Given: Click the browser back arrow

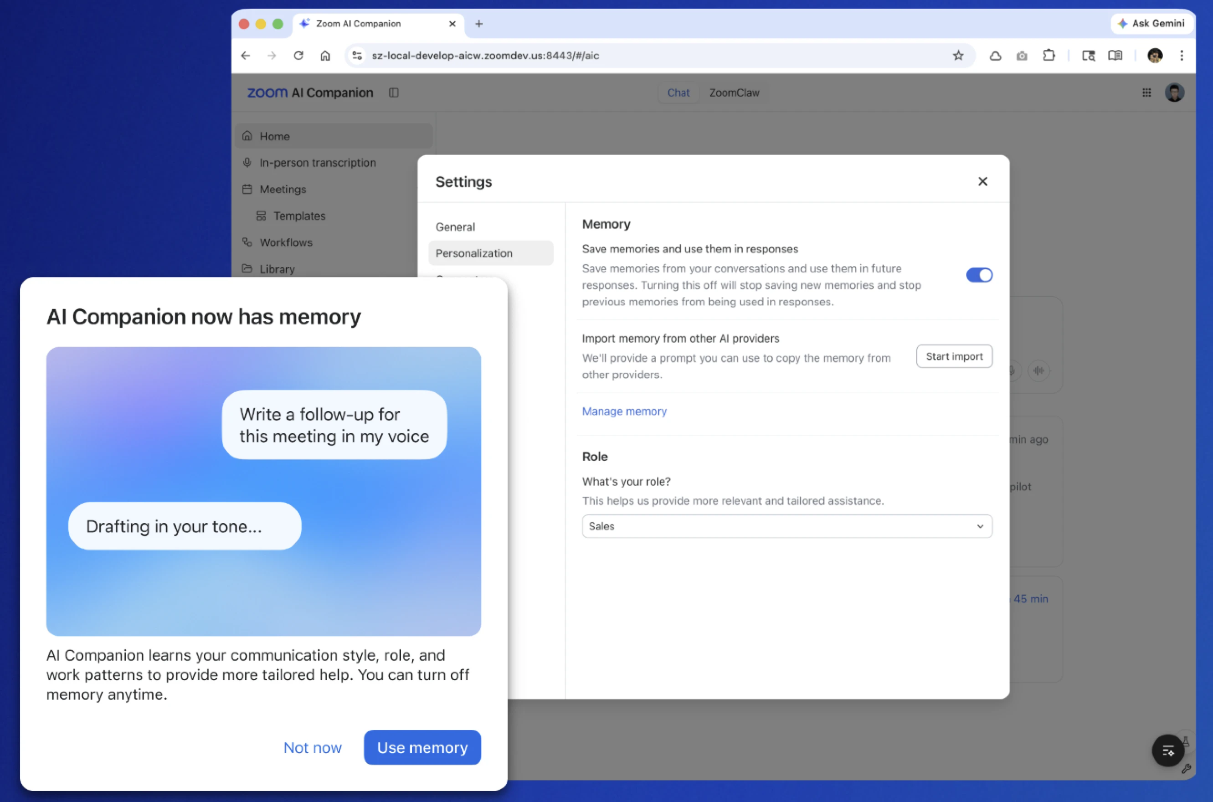Looking at the screenshot, I should pyautogui.click(x=246, y=56).
